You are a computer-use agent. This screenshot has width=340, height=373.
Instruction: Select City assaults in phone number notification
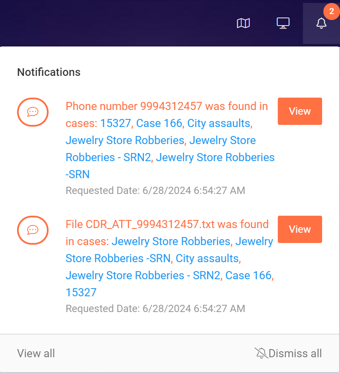click(x=219, y=123)
